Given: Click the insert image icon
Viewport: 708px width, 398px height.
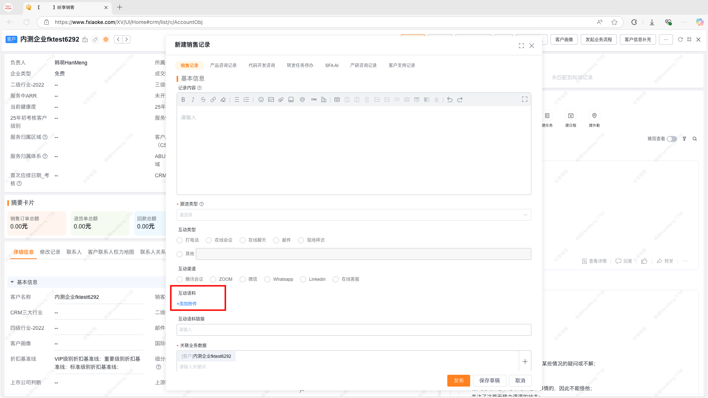Looking at the screenshot, I should (271, 99).
